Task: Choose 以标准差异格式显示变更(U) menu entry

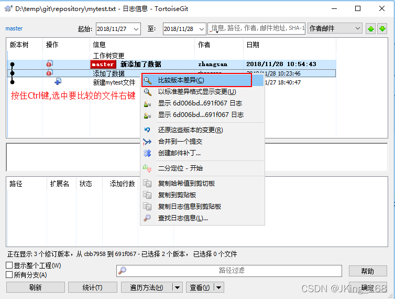Action: [202, 92]
